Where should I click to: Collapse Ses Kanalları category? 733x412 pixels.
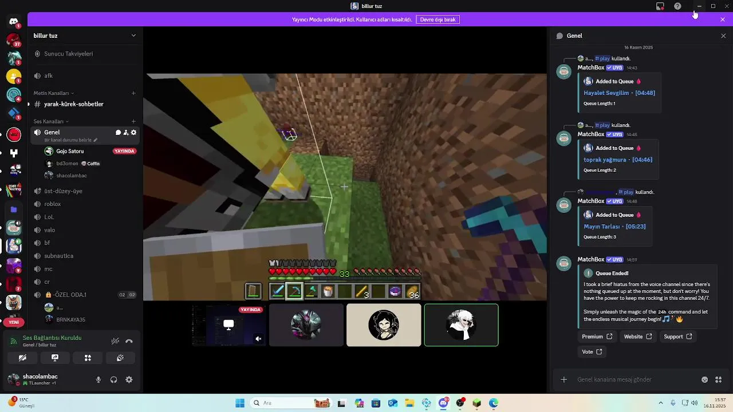pos(51,121)
